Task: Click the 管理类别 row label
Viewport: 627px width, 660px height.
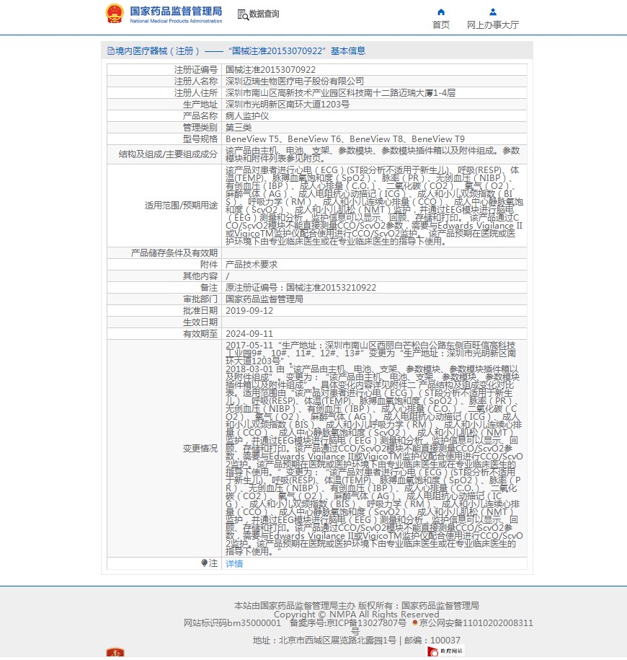Action: point(200,127)
